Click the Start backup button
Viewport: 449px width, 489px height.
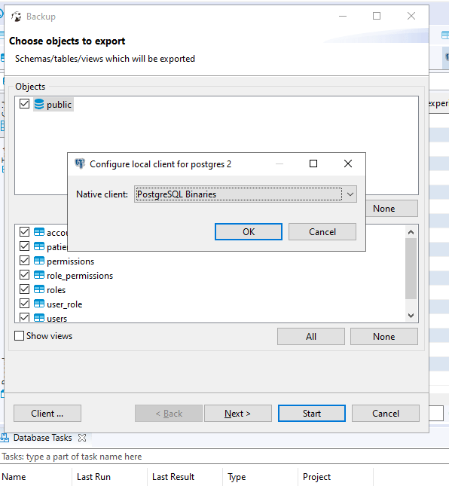pos(312,413)
